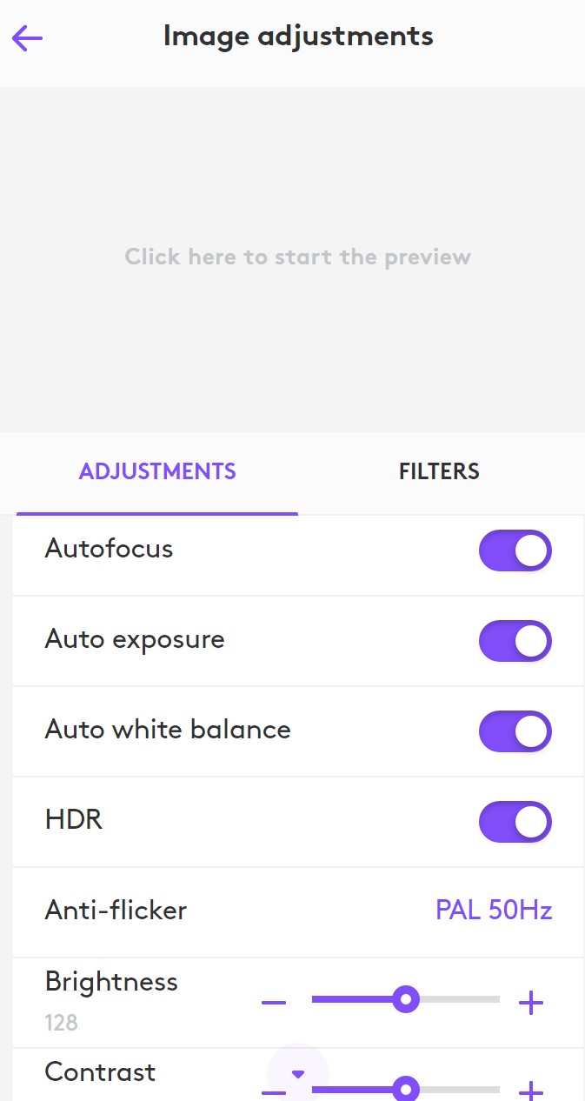Toggle the Autofocus switch
The image size is (585, 1101).
(x=515, y=550)
